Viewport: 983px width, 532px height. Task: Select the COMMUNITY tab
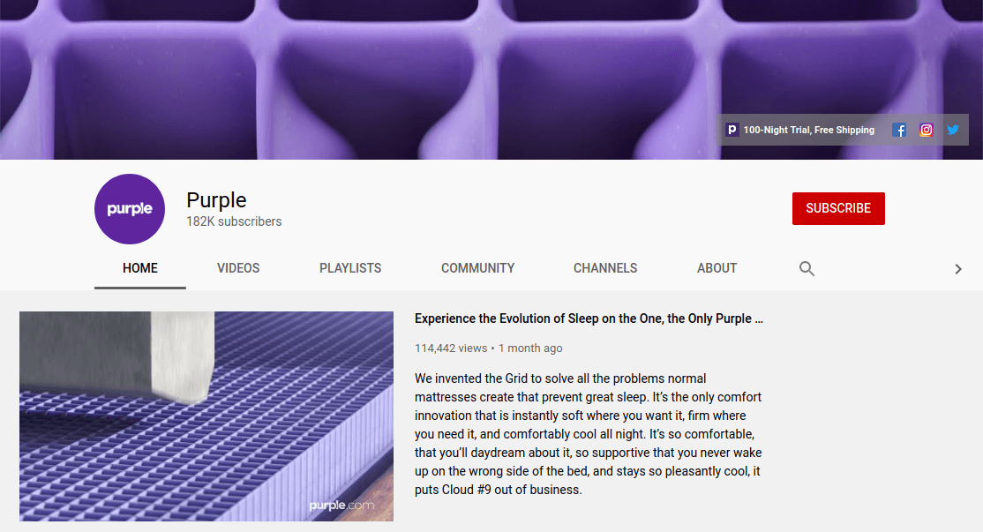(x=477, y=268)
